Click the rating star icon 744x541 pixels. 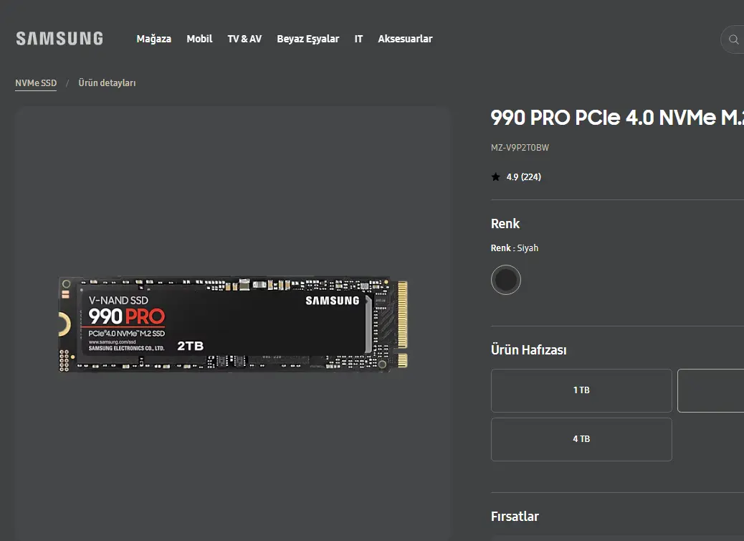496,177
